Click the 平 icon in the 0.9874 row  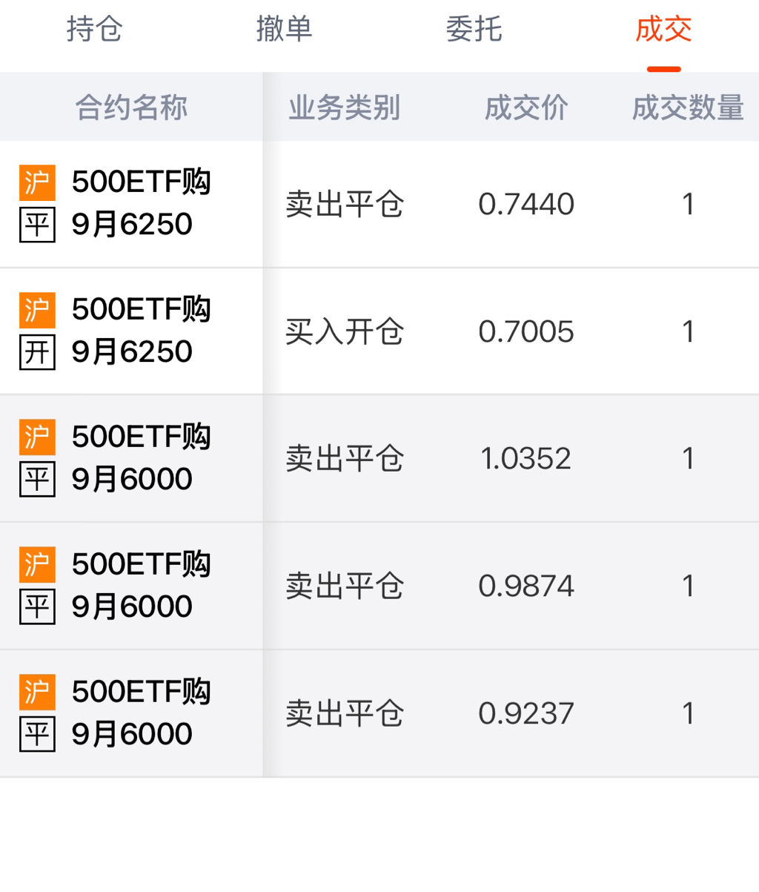[37, 607]
